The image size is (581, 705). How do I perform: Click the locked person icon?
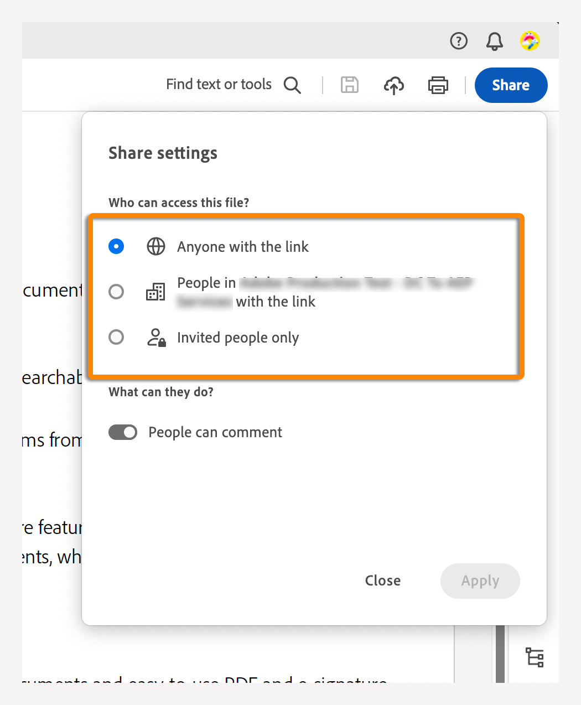point(156,337)
